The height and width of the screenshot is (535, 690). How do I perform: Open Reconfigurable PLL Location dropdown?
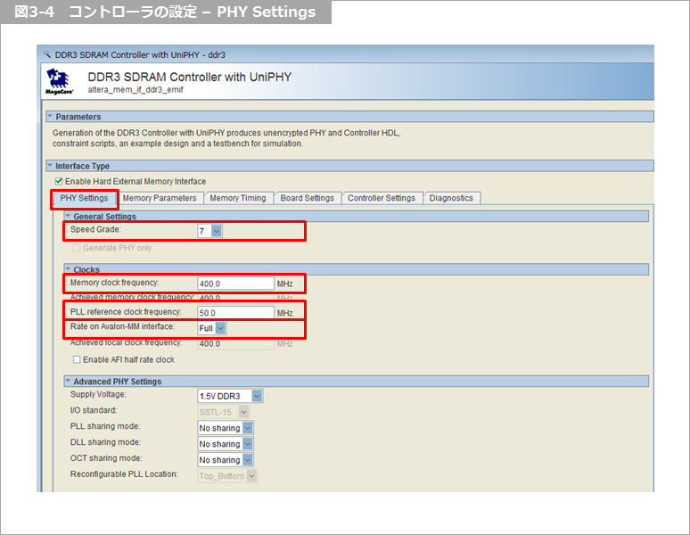[x=227, y=476]
